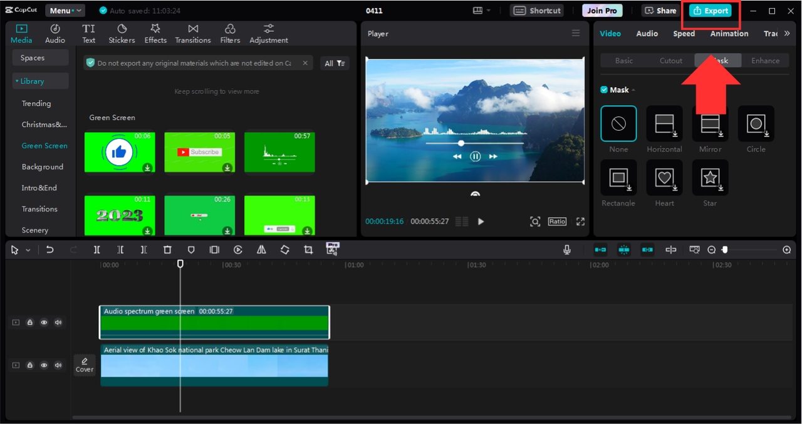Toggle auto snapping in timeline
Screen dimensions: 802x424
coord(624,250)
